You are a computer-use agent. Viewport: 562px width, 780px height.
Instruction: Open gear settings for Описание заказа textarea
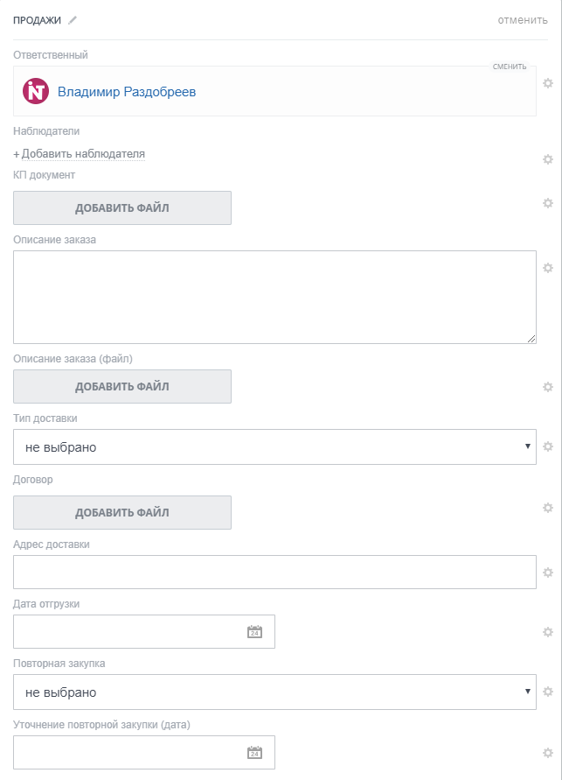[548, 268]
